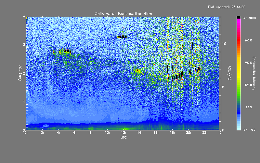This screenshot has width=260, height=163.
Task: Click the "240.0" colorbar value
Action: pyautogui.click(x=248, y=40)
